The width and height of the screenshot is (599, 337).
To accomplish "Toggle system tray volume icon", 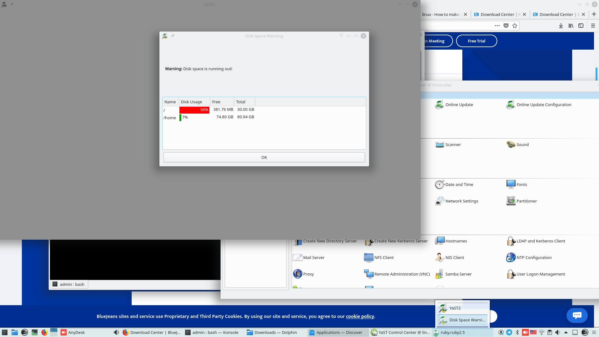I will pyautogui.click(x=558, y=332).
